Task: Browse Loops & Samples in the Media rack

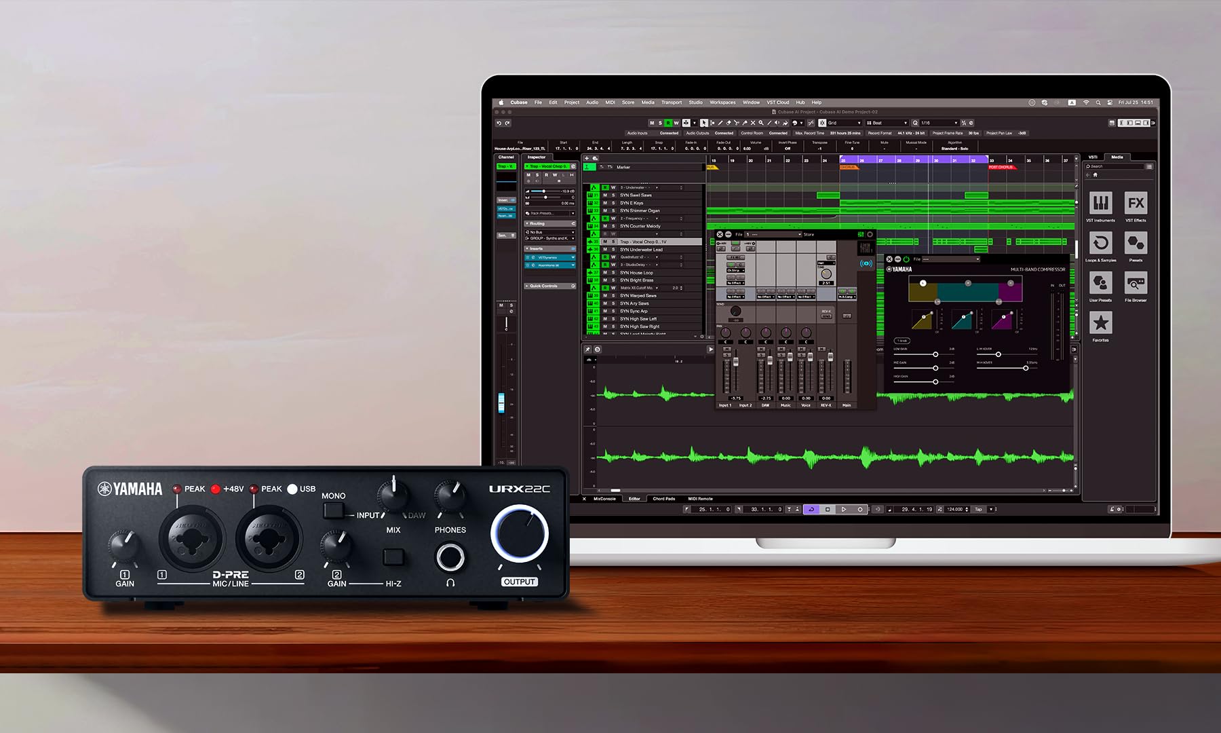Action: [1100, 244]
